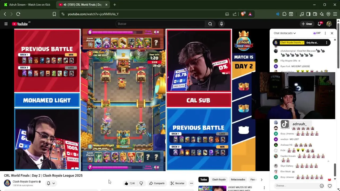
Task: Click the video title CRL World Finals
Action: [x=43, y=176]
